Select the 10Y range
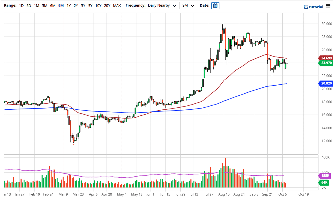Viewport: 333px width, 201px height. click(x=98, y=6)
